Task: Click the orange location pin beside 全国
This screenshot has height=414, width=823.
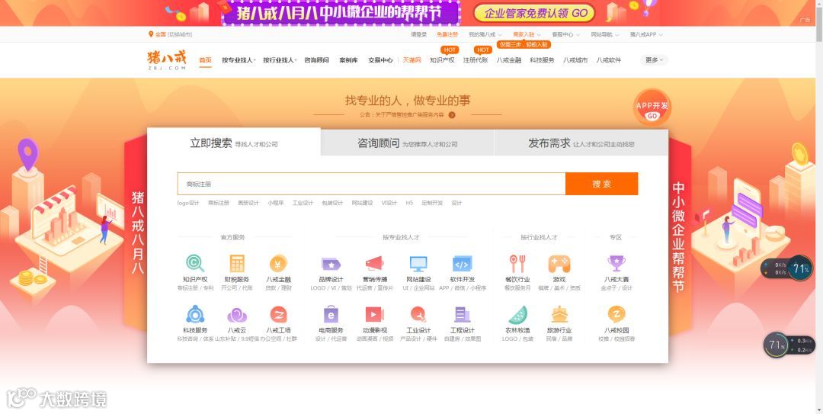Action: (x=151, y=34)
